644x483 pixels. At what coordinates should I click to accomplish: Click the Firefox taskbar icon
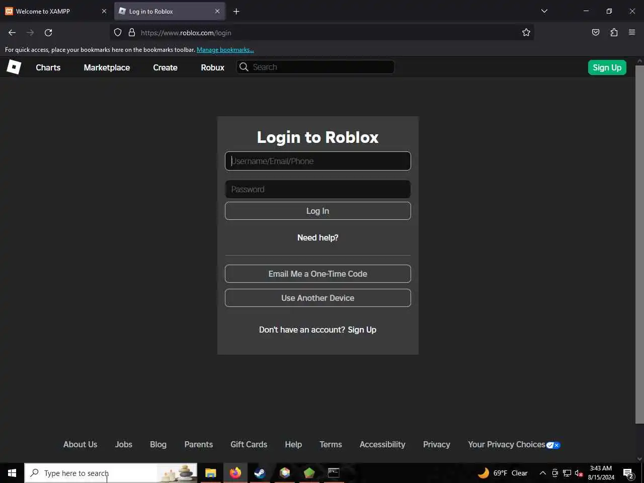(x=235, y=473)
